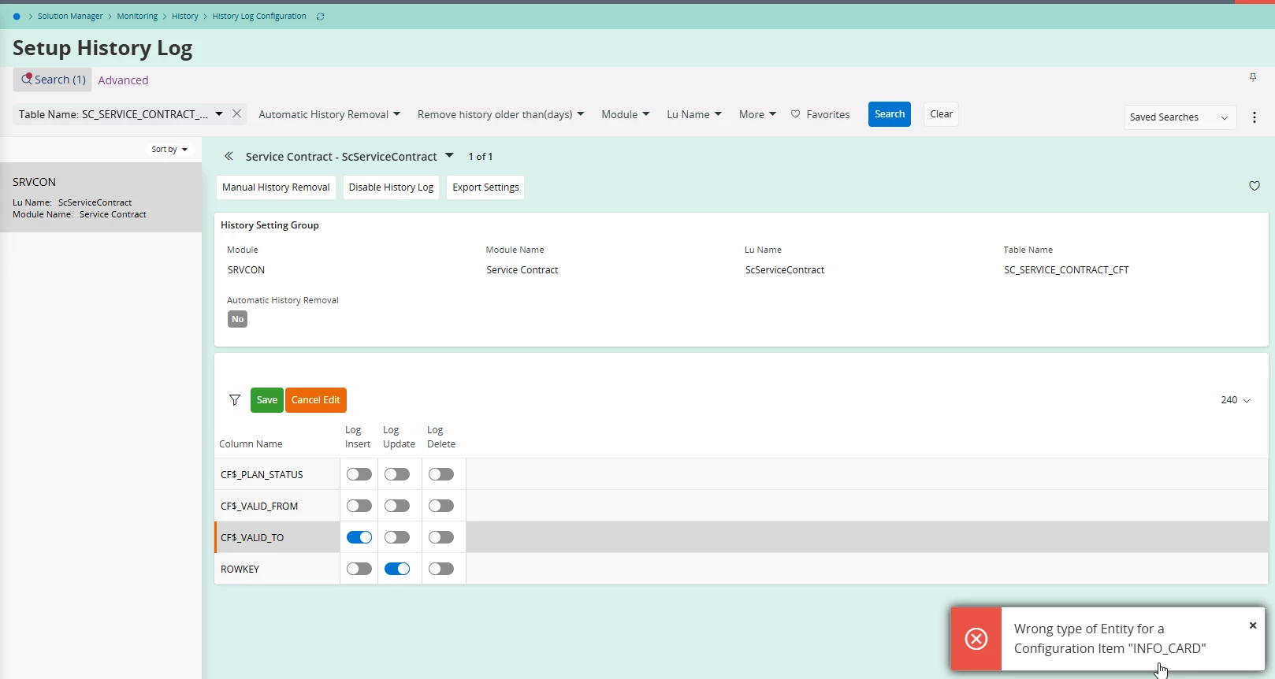Click the Cancel Edit button
This screenshot has height=679, width=1275.
316,400
